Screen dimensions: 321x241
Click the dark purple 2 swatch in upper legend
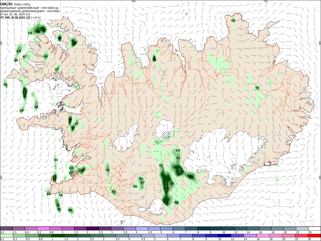pyautogui.click(x=93, y=228)
